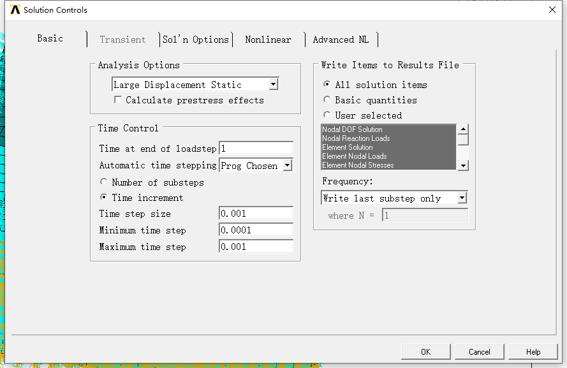Select Element Solution in list

pos(388,147)
